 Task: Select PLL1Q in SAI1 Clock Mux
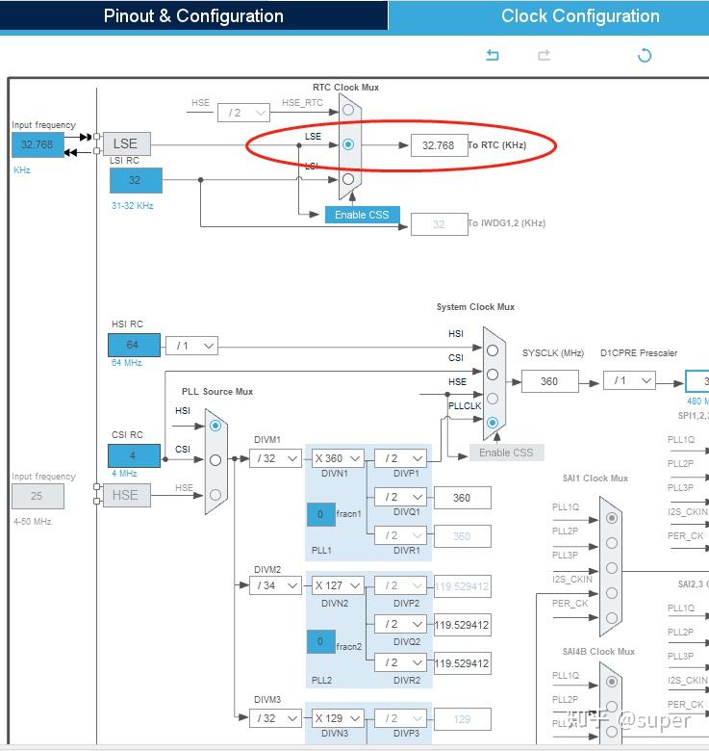tap(612, 518)
